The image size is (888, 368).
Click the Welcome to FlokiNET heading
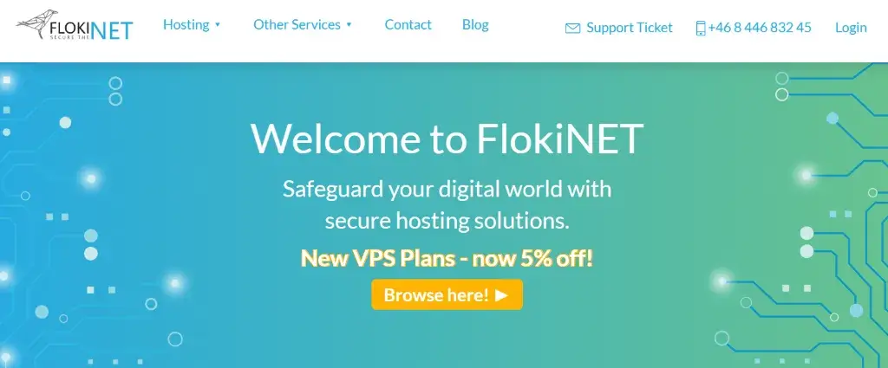click(447, 138)
